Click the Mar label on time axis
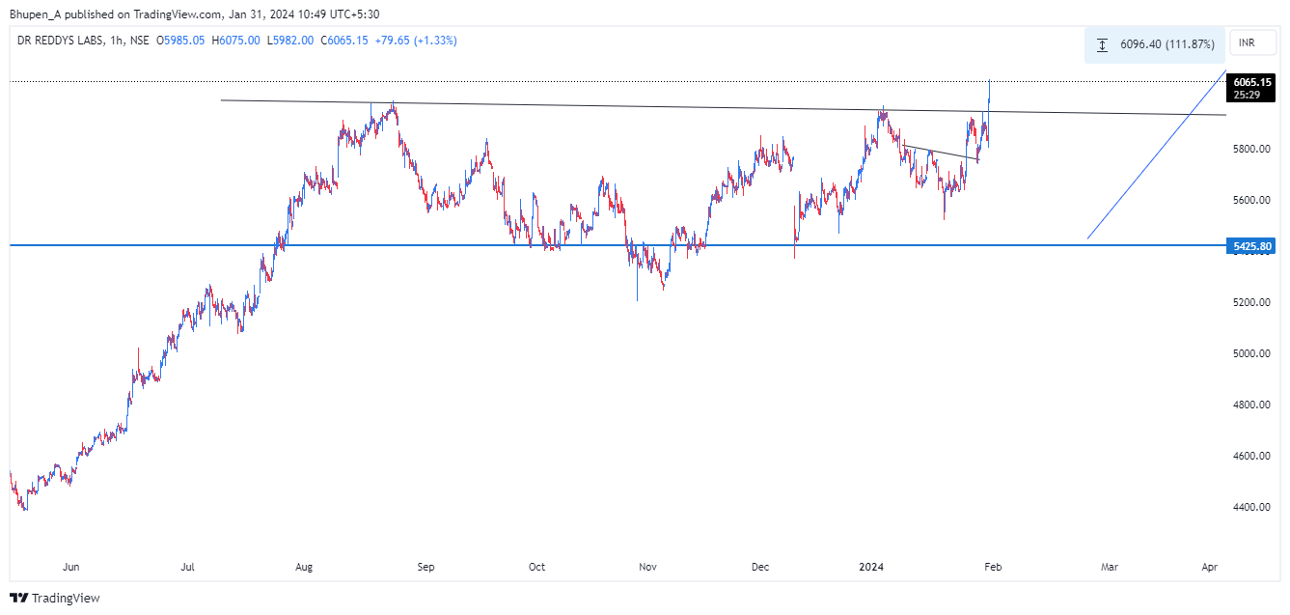Viewport: 1290px width, 615px height. point(1110,568)
